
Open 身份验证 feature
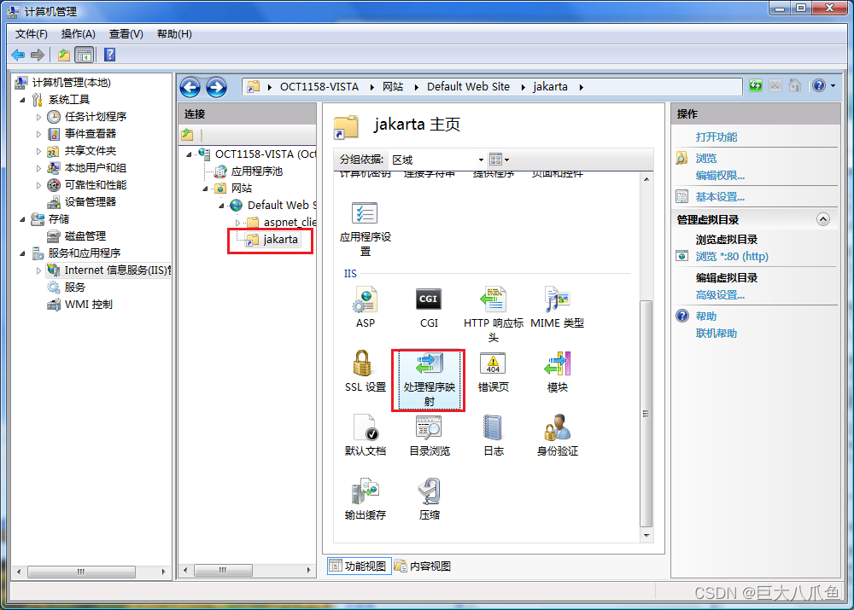pos(557,435)
